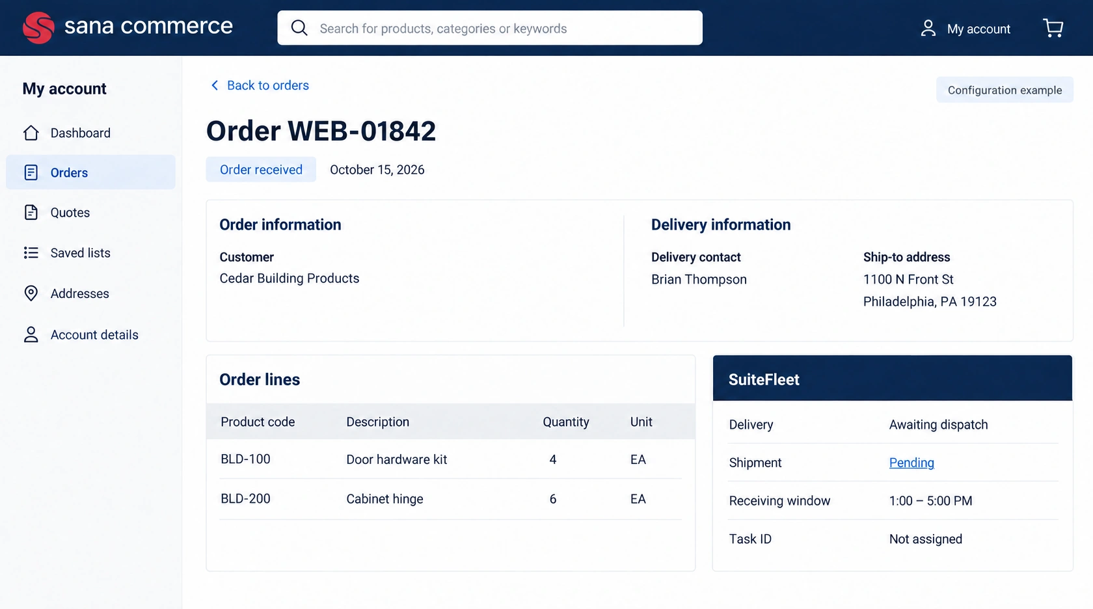Click the October 15, 2026 date
This screenshot has width=1093, height=609.
coord(377,170)
